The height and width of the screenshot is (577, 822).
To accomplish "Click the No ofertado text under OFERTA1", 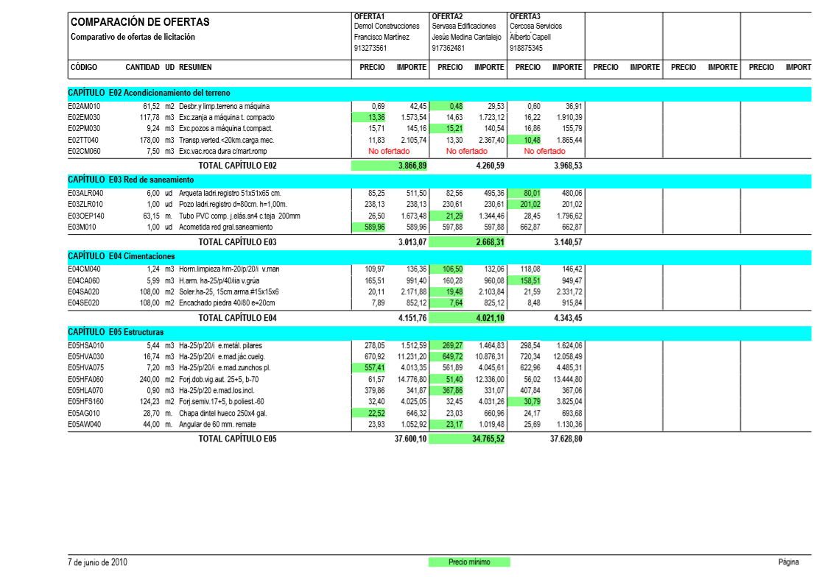I will [389, 151].
